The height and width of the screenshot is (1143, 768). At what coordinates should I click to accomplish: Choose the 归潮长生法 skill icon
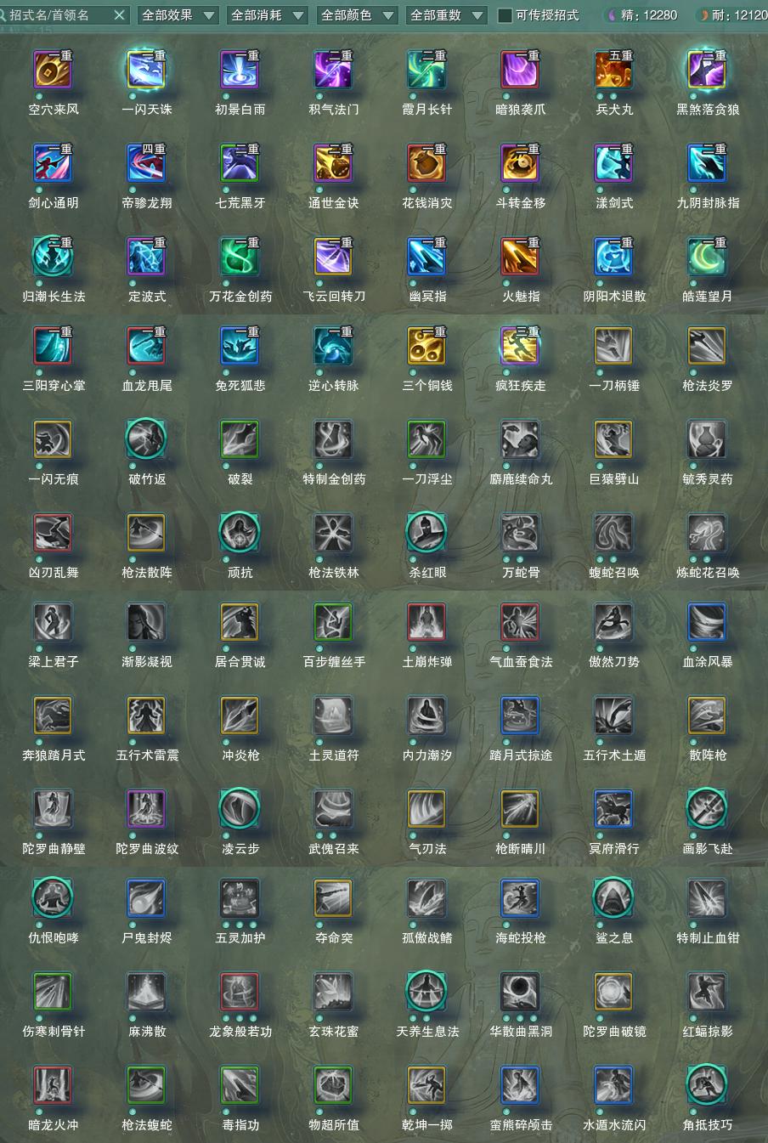pos(53,257)
